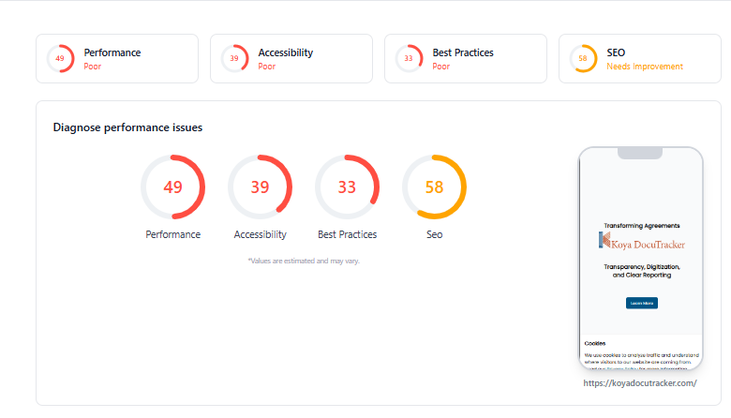Select the large Performance 49 score circle
731x418 pixels.
pos(173,187)
